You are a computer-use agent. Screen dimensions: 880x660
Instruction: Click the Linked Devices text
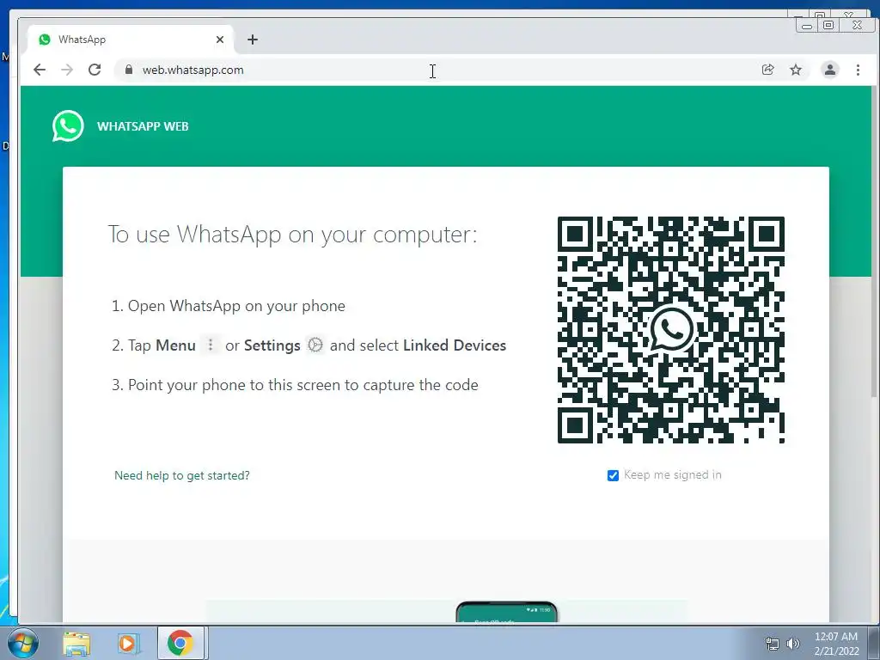point(455,345)
